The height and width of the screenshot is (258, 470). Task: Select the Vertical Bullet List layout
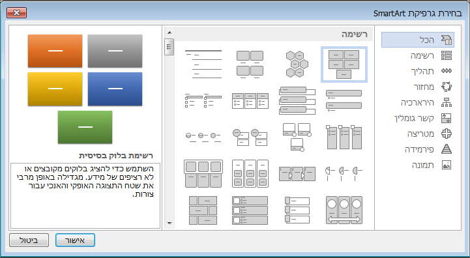pos(344,101)
